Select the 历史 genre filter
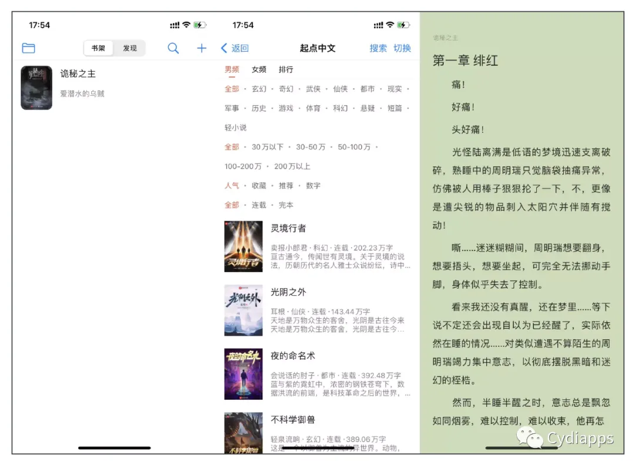The image size is (635, 468). (259, 108)
